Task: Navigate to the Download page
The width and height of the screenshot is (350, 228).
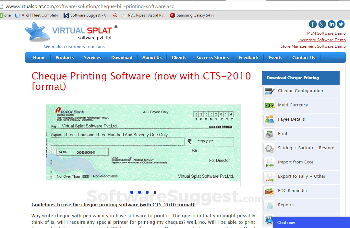Action: tap(122, 57)
